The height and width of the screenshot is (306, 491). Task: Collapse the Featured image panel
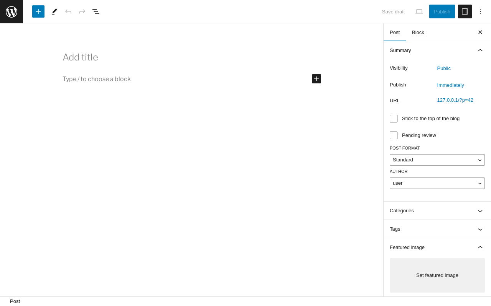tap(437, 247)
